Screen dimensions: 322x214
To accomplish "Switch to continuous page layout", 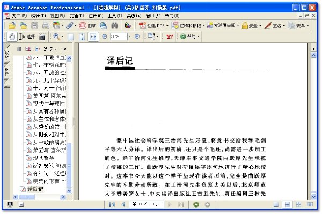I will pos(287,204).
